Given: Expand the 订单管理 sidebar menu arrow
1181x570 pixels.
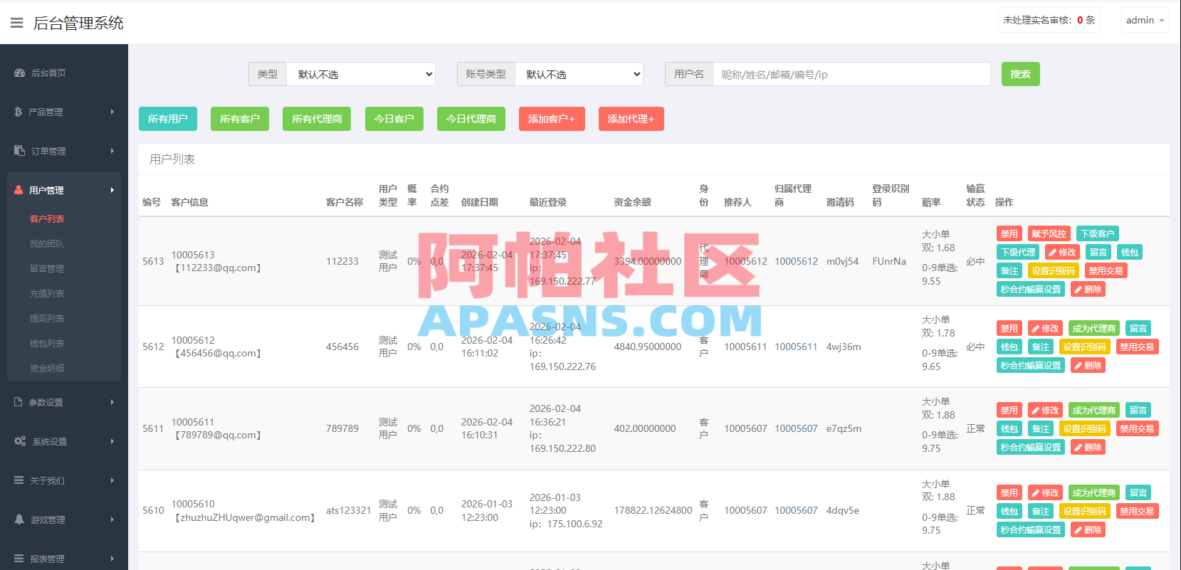Looking at the screenshot, I should coord(112,151).
